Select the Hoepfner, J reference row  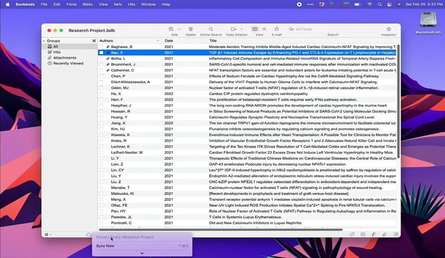pyautogui.click(x=247, y=106)
